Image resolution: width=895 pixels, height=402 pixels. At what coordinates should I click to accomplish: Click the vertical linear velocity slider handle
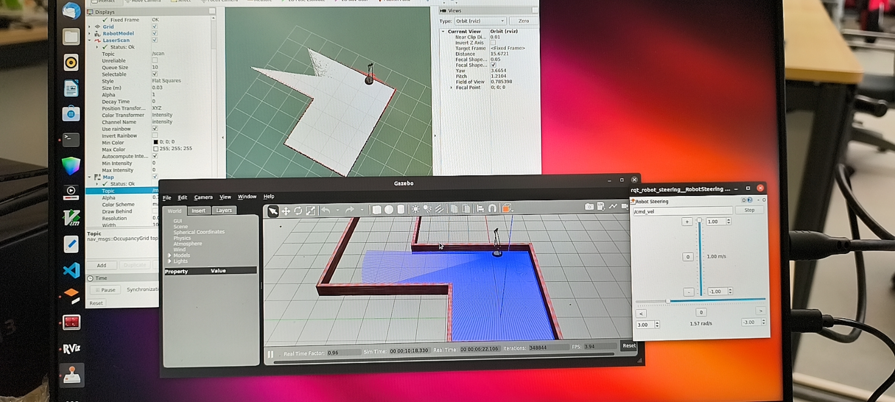(x=700, y=220)
